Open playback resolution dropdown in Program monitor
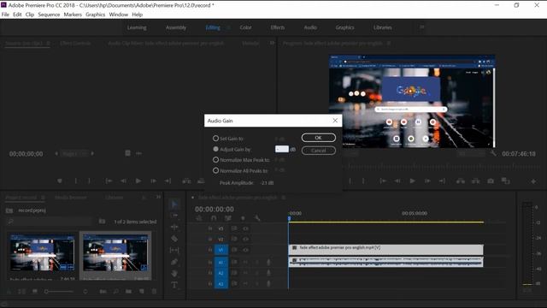 pos(471,154)
